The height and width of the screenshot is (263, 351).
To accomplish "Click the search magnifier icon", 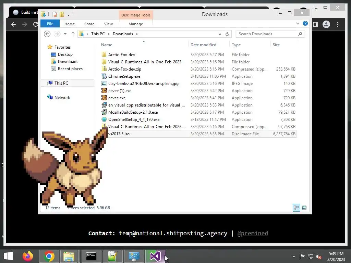I will pos(300,34).
